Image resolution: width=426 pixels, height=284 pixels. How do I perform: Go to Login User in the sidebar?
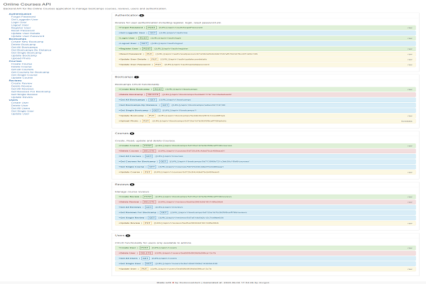(19, 22)
